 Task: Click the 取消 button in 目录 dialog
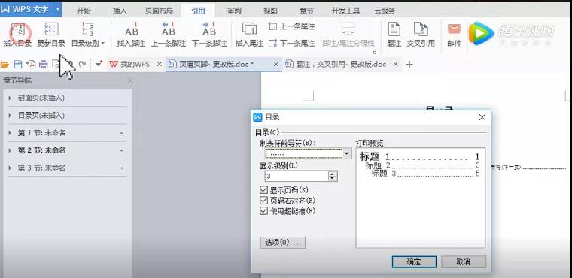click(x=464, y=261)
